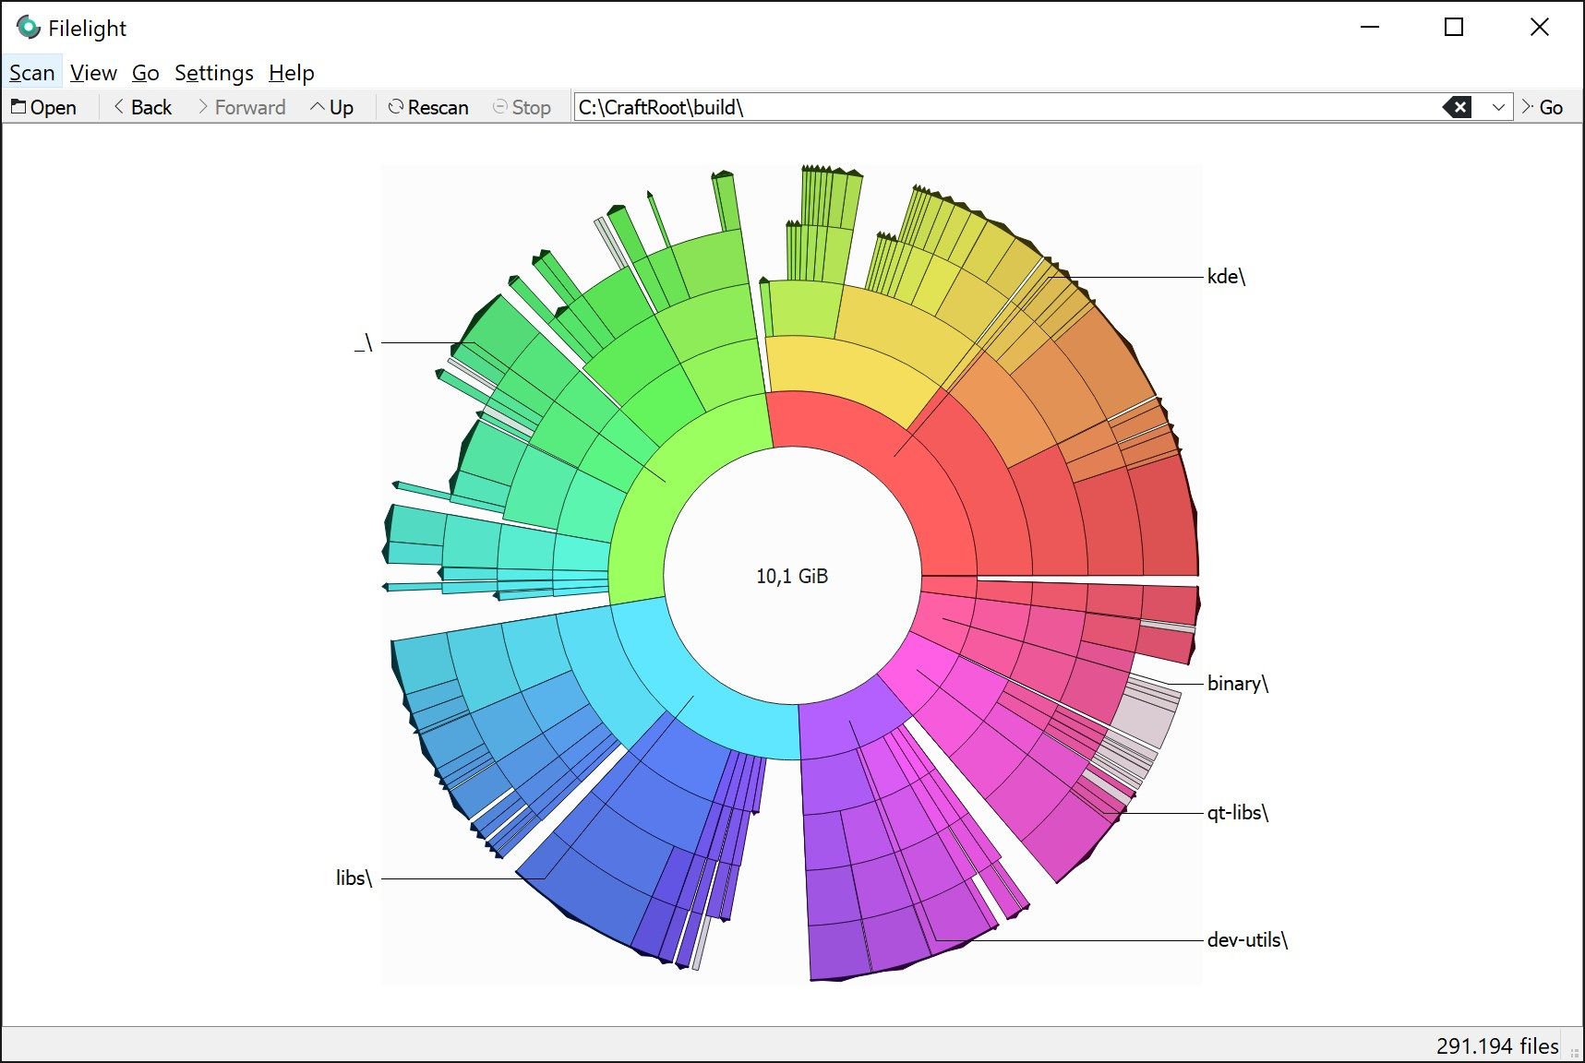Image resolution: width=1585 pixels, height=1063 pixels.
Task: Rescan the current directory
Action: (x=427, y=107)
